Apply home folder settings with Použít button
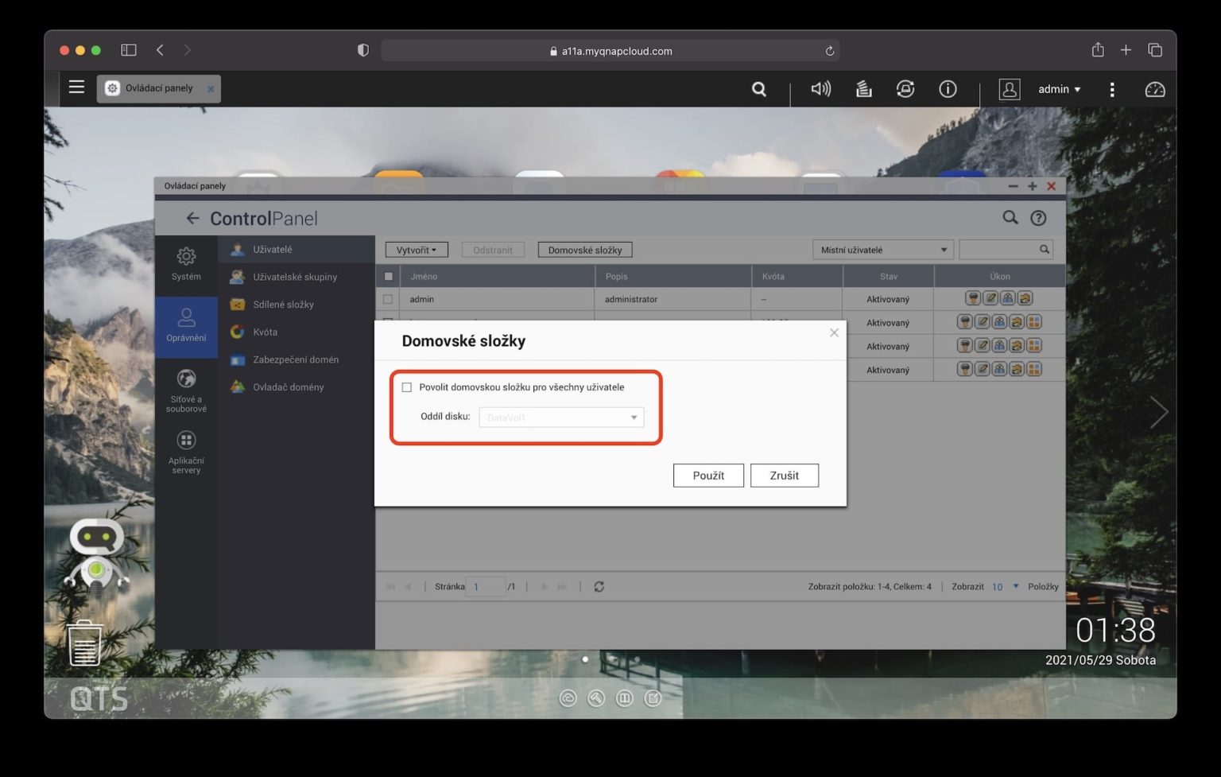 (x=707, y=475)
